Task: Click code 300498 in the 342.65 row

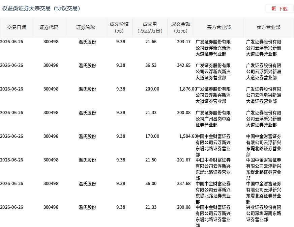Action: pos(51,66)
